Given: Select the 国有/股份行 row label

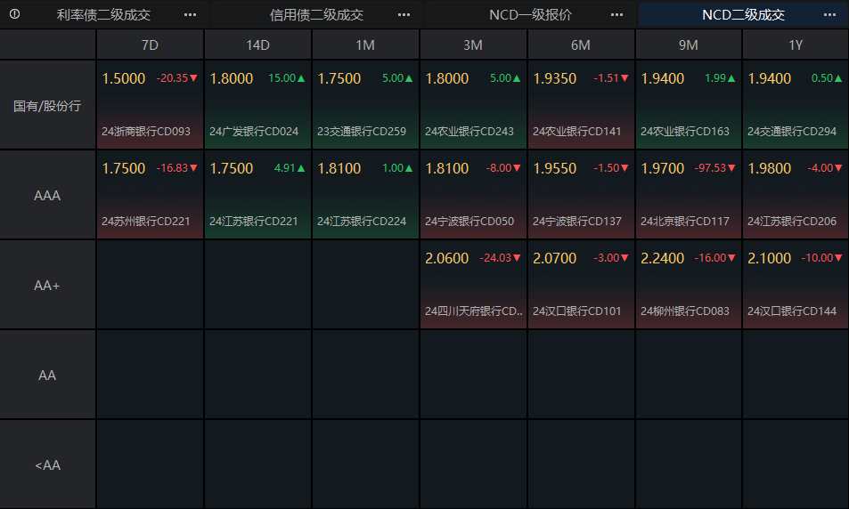Looking at the screenshot, I should click(x=47, y=105).
